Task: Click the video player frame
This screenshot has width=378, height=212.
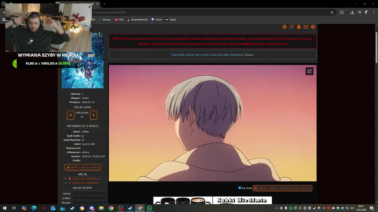Action: point(213,123)
